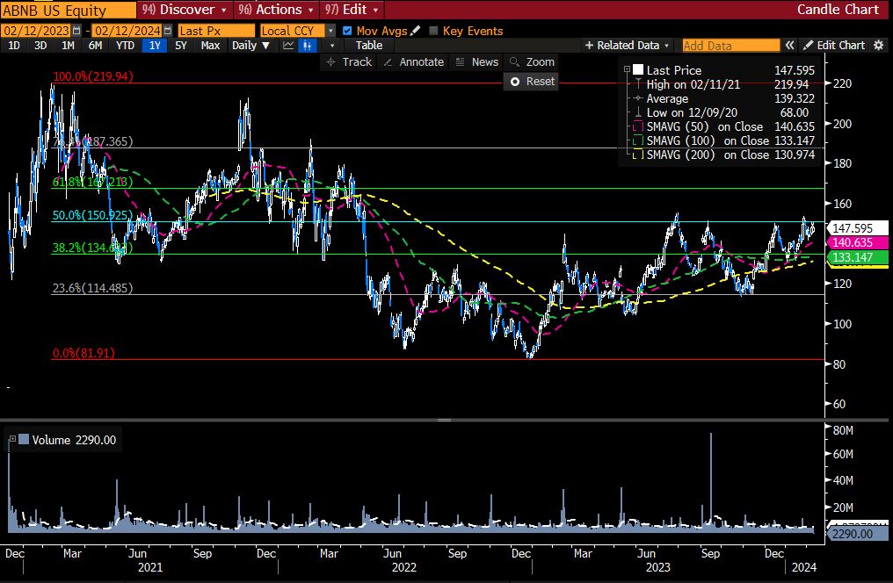The height and width of the screenshot is (583, 893).
Task: Toggle the Mov Avgs checkbox
Action: [x=347, y=31]
